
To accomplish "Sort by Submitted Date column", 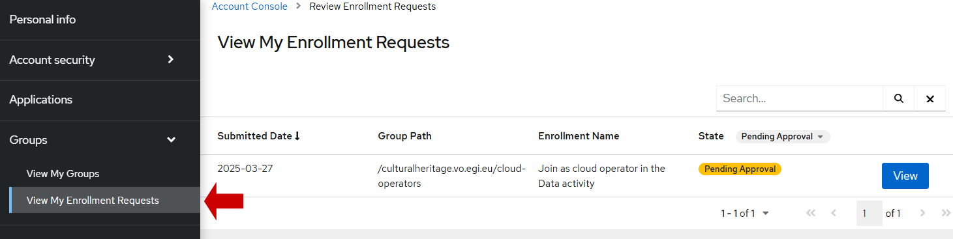I will (x=258, y=136).
